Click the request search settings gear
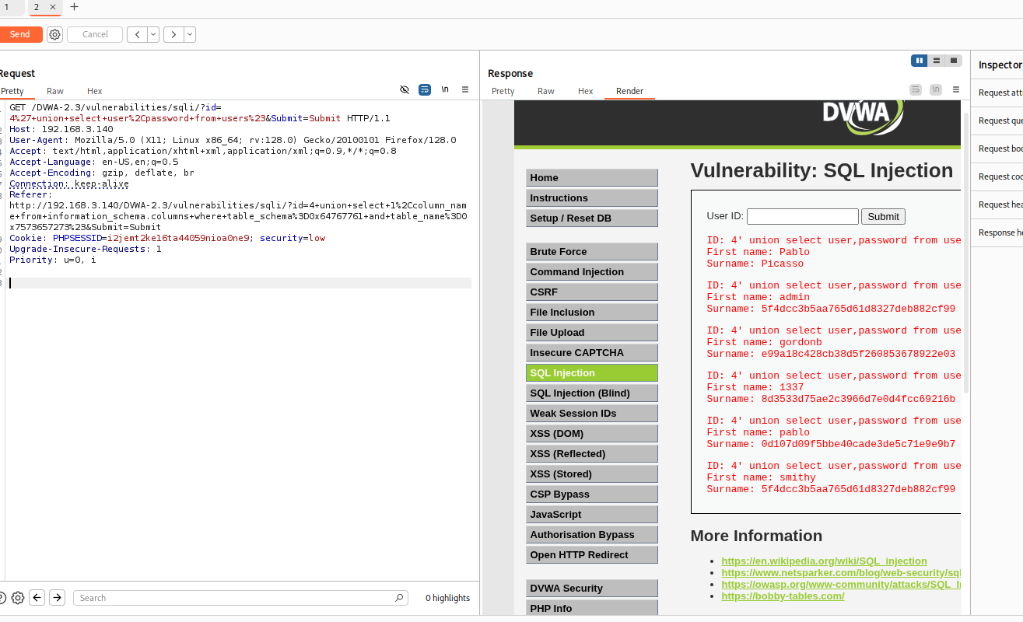This screenshot has width=1023, height=622. coord(18,598)
